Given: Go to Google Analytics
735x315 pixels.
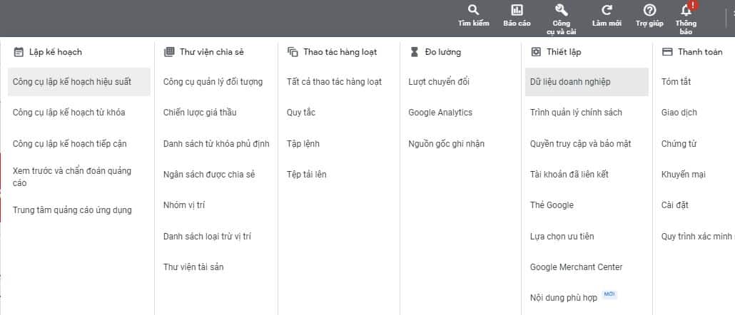Looking at the screenshot, I should [440, 113].
